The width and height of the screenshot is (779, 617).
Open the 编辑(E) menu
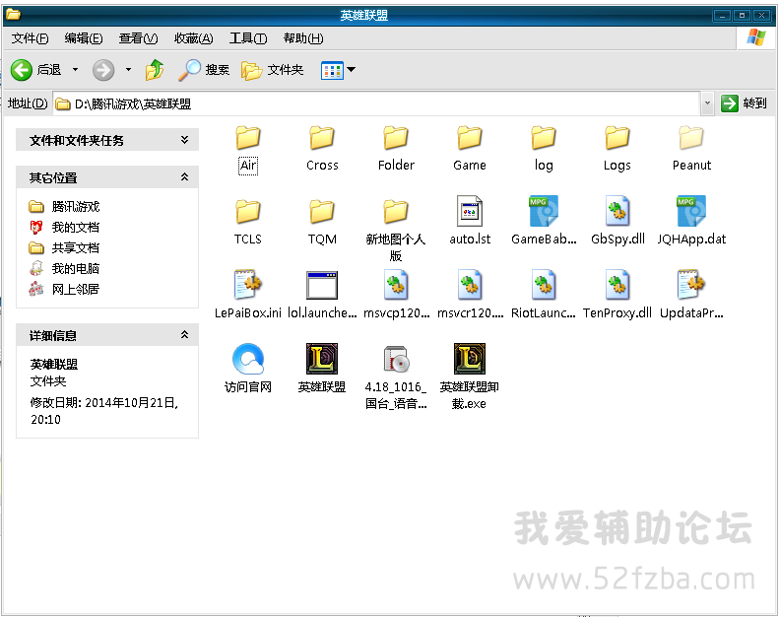pos(84,38)
